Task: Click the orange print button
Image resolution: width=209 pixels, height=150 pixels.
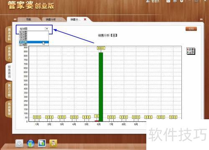Action: click(191, 29)
